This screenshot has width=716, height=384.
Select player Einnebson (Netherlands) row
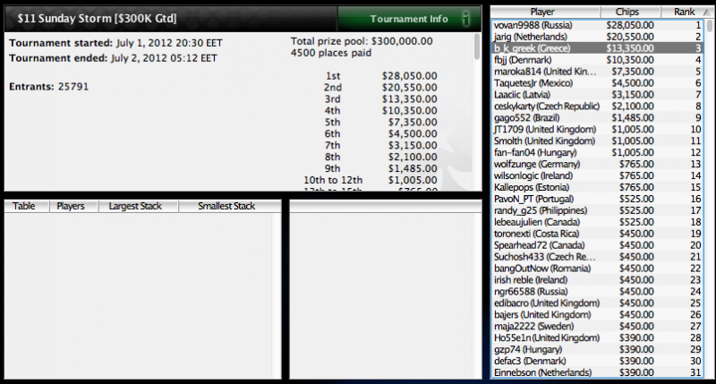(x=598, y=372)
